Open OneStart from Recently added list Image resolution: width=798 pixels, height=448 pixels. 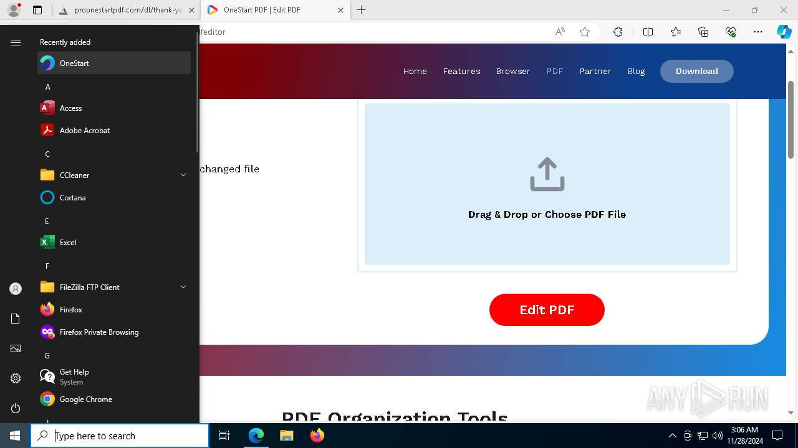114,63
